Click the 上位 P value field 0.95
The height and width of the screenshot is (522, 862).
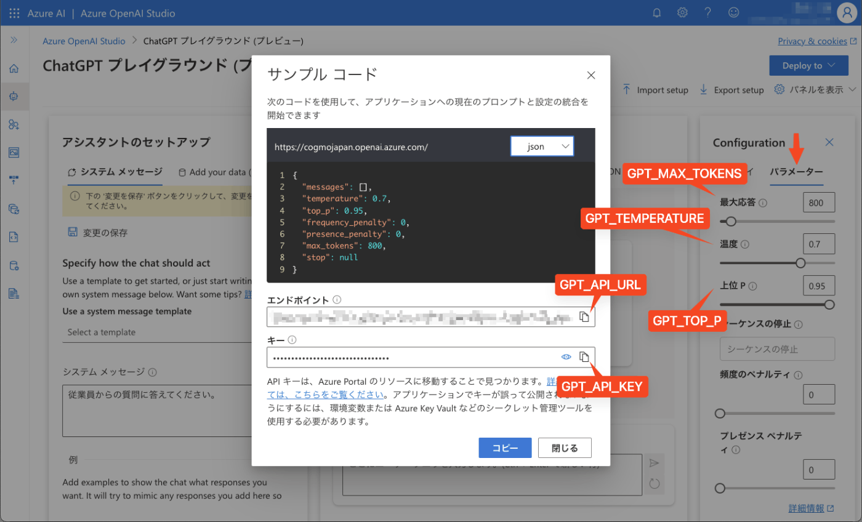tap(819, 286)
